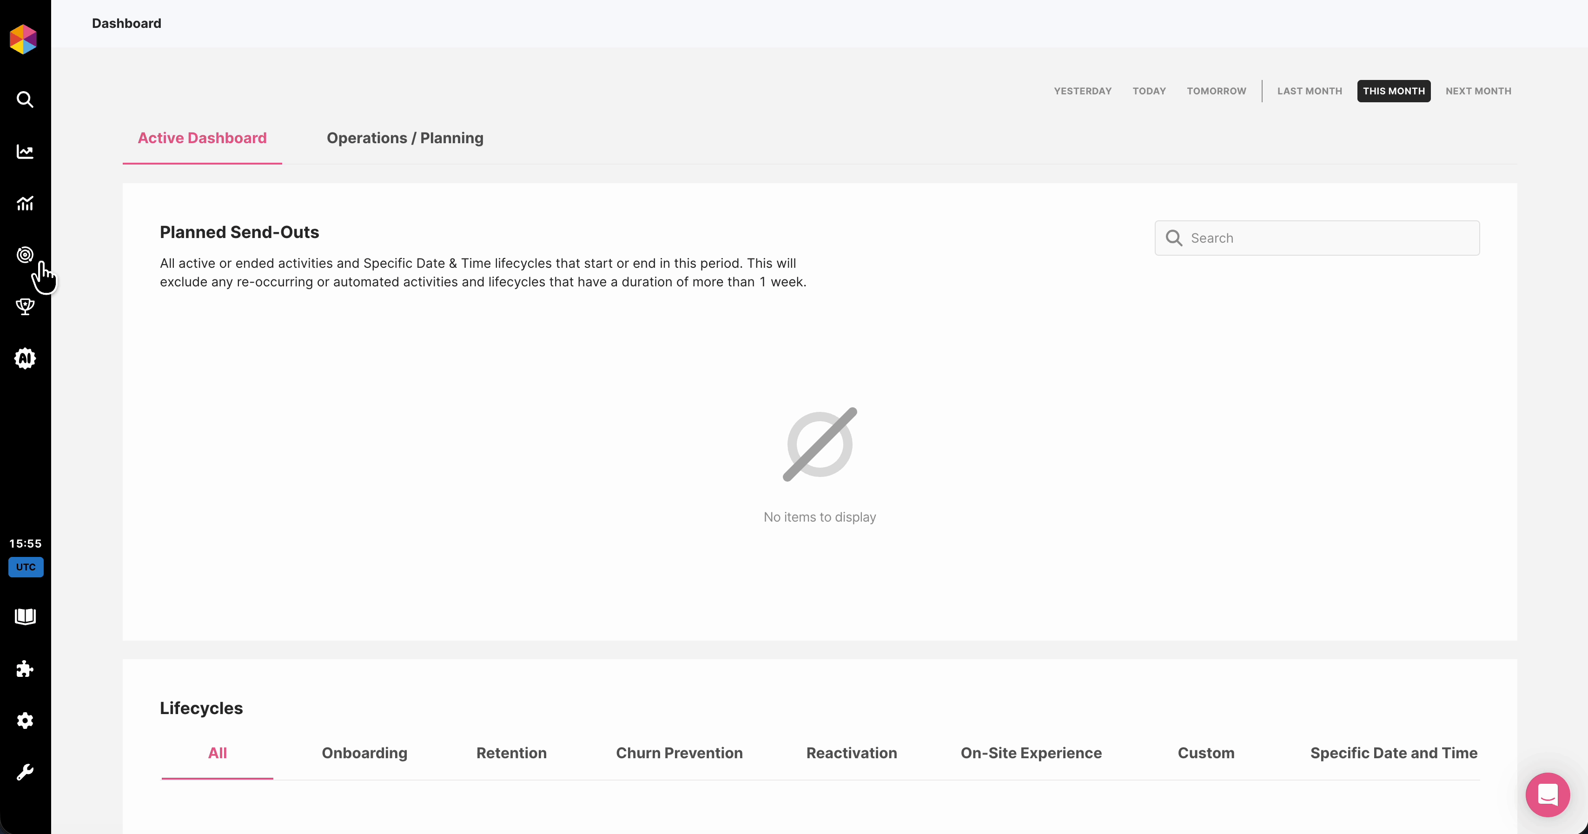Pick the NEXT MONTH period filter
Screen dimensions: 1588x834
click(1478, 91)
